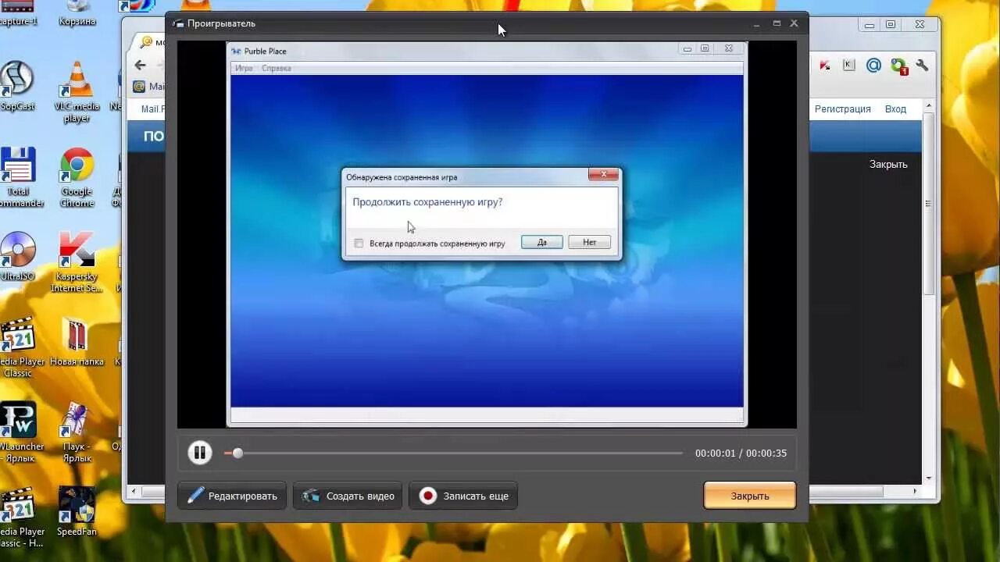The width and height of the screenshot is (1000, 562).
Task: Click Регистрация link in browser
Action: coord(842,109)
